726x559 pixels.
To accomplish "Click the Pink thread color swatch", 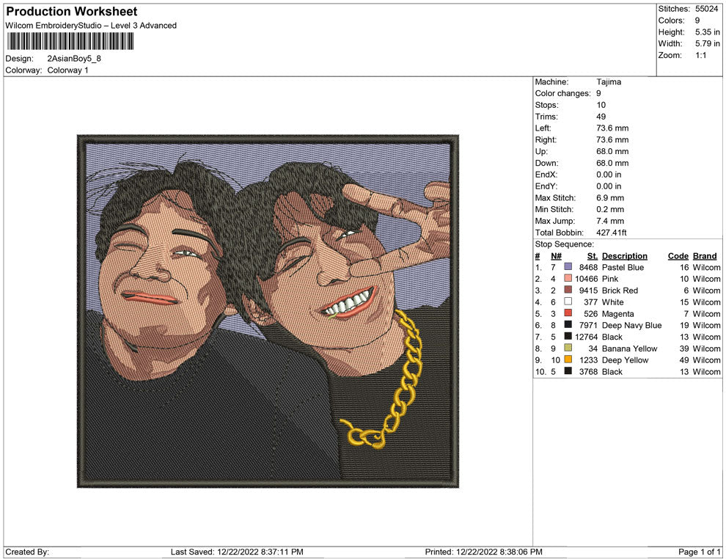I will click(x=568, y=278).
